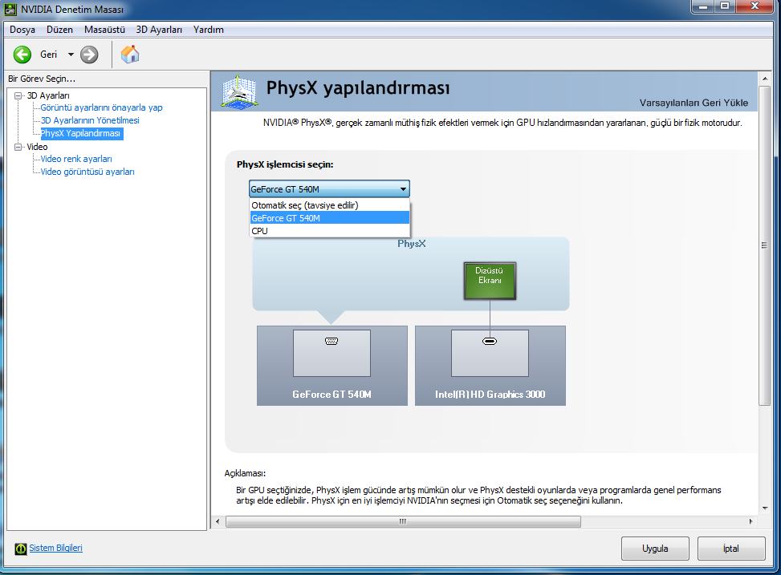Click the Video tree label
Screen dimensions: 781x575
37,147
